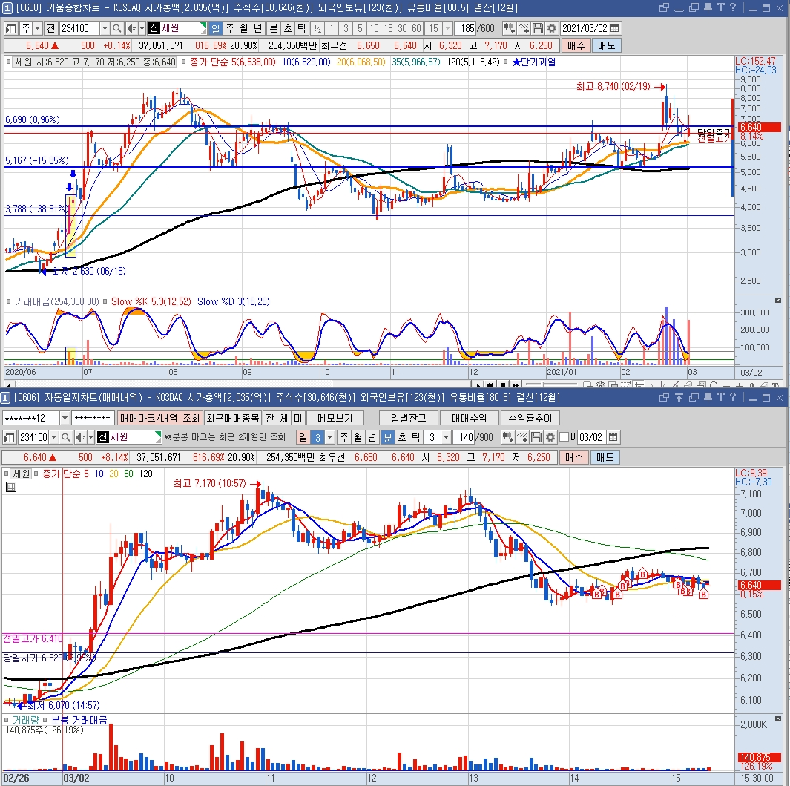
Task: Click the stock search magnifier in 자동일지차트 window
Action: pyautogui.click(x=65, y=437)
